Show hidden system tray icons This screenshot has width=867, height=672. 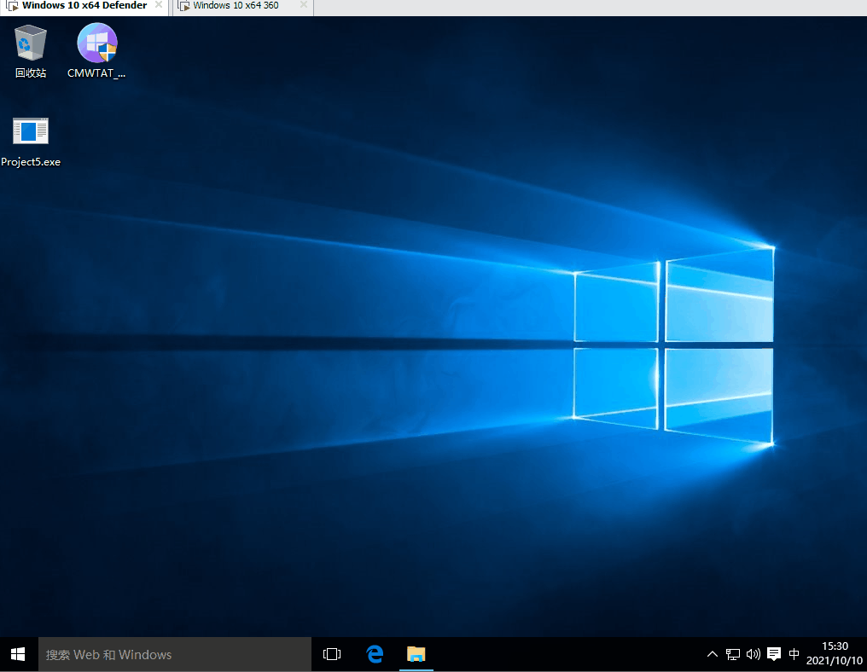tap(713, 654)
